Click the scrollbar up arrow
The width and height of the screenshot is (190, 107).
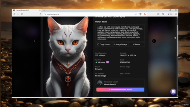click(178, 18)
